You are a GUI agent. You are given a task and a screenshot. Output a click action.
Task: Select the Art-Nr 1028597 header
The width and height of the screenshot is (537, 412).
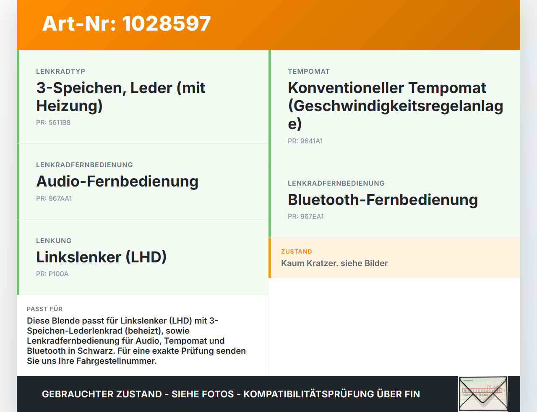point(126,23)
